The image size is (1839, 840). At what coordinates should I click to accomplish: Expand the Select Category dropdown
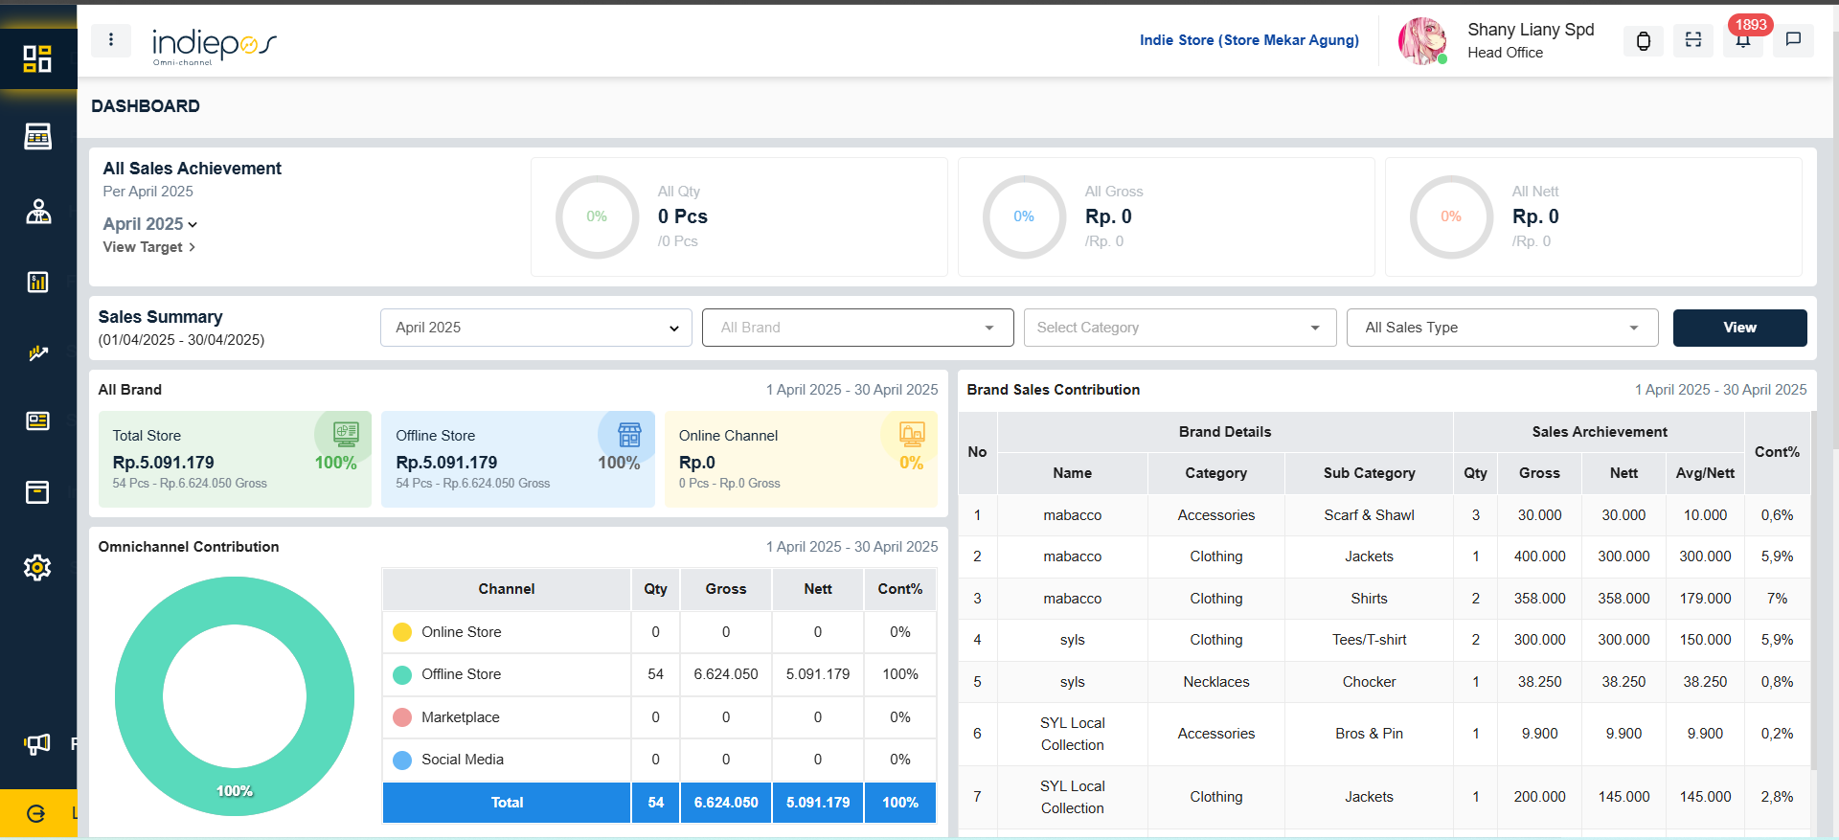[x=1179, y=328]
